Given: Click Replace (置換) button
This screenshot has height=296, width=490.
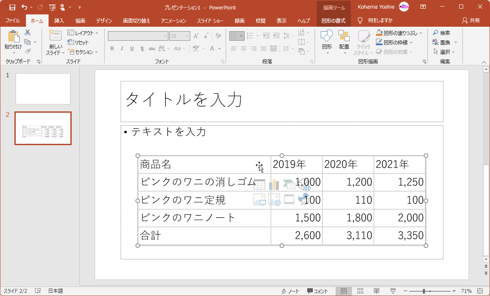Looking at the screenshot, I should [441, 42].
